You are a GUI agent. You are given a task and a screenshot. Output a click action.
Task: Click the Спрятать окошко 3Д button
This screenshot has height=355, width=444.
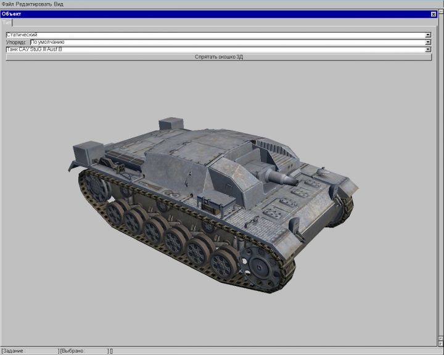218,57
